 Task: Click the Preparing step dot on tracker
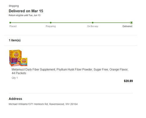coord(51,23)
